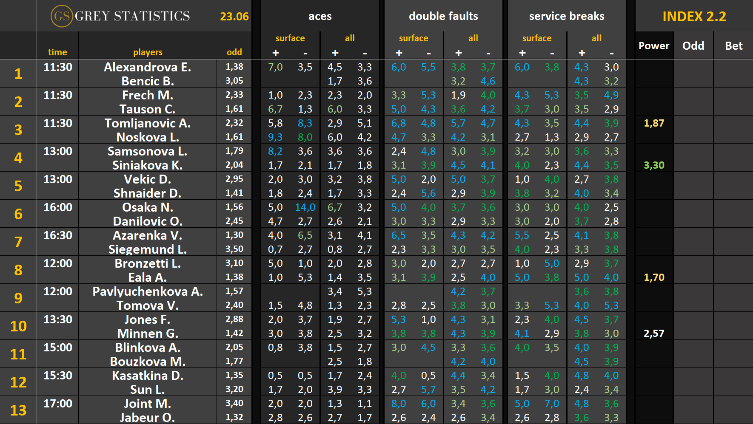Click the Power column header

tap(654, 46)
